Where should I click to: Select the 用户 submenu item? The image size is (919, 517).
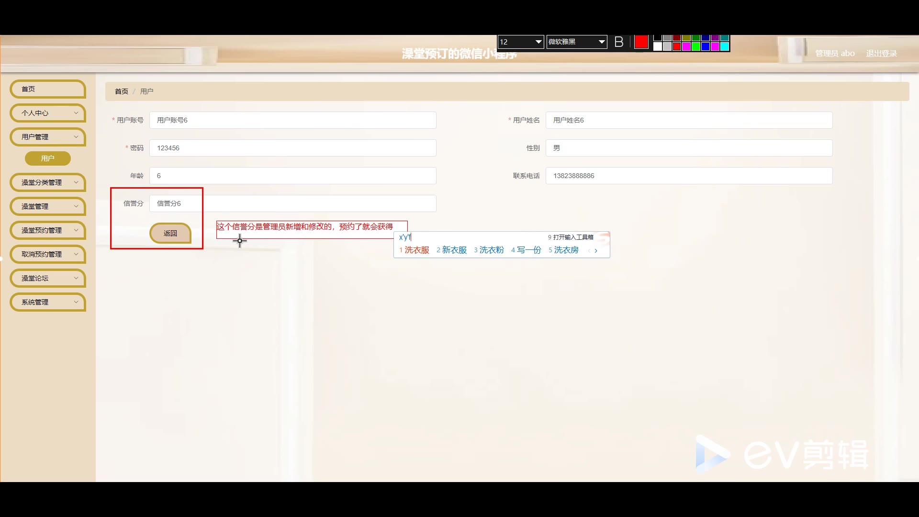[x=47, y=158]
